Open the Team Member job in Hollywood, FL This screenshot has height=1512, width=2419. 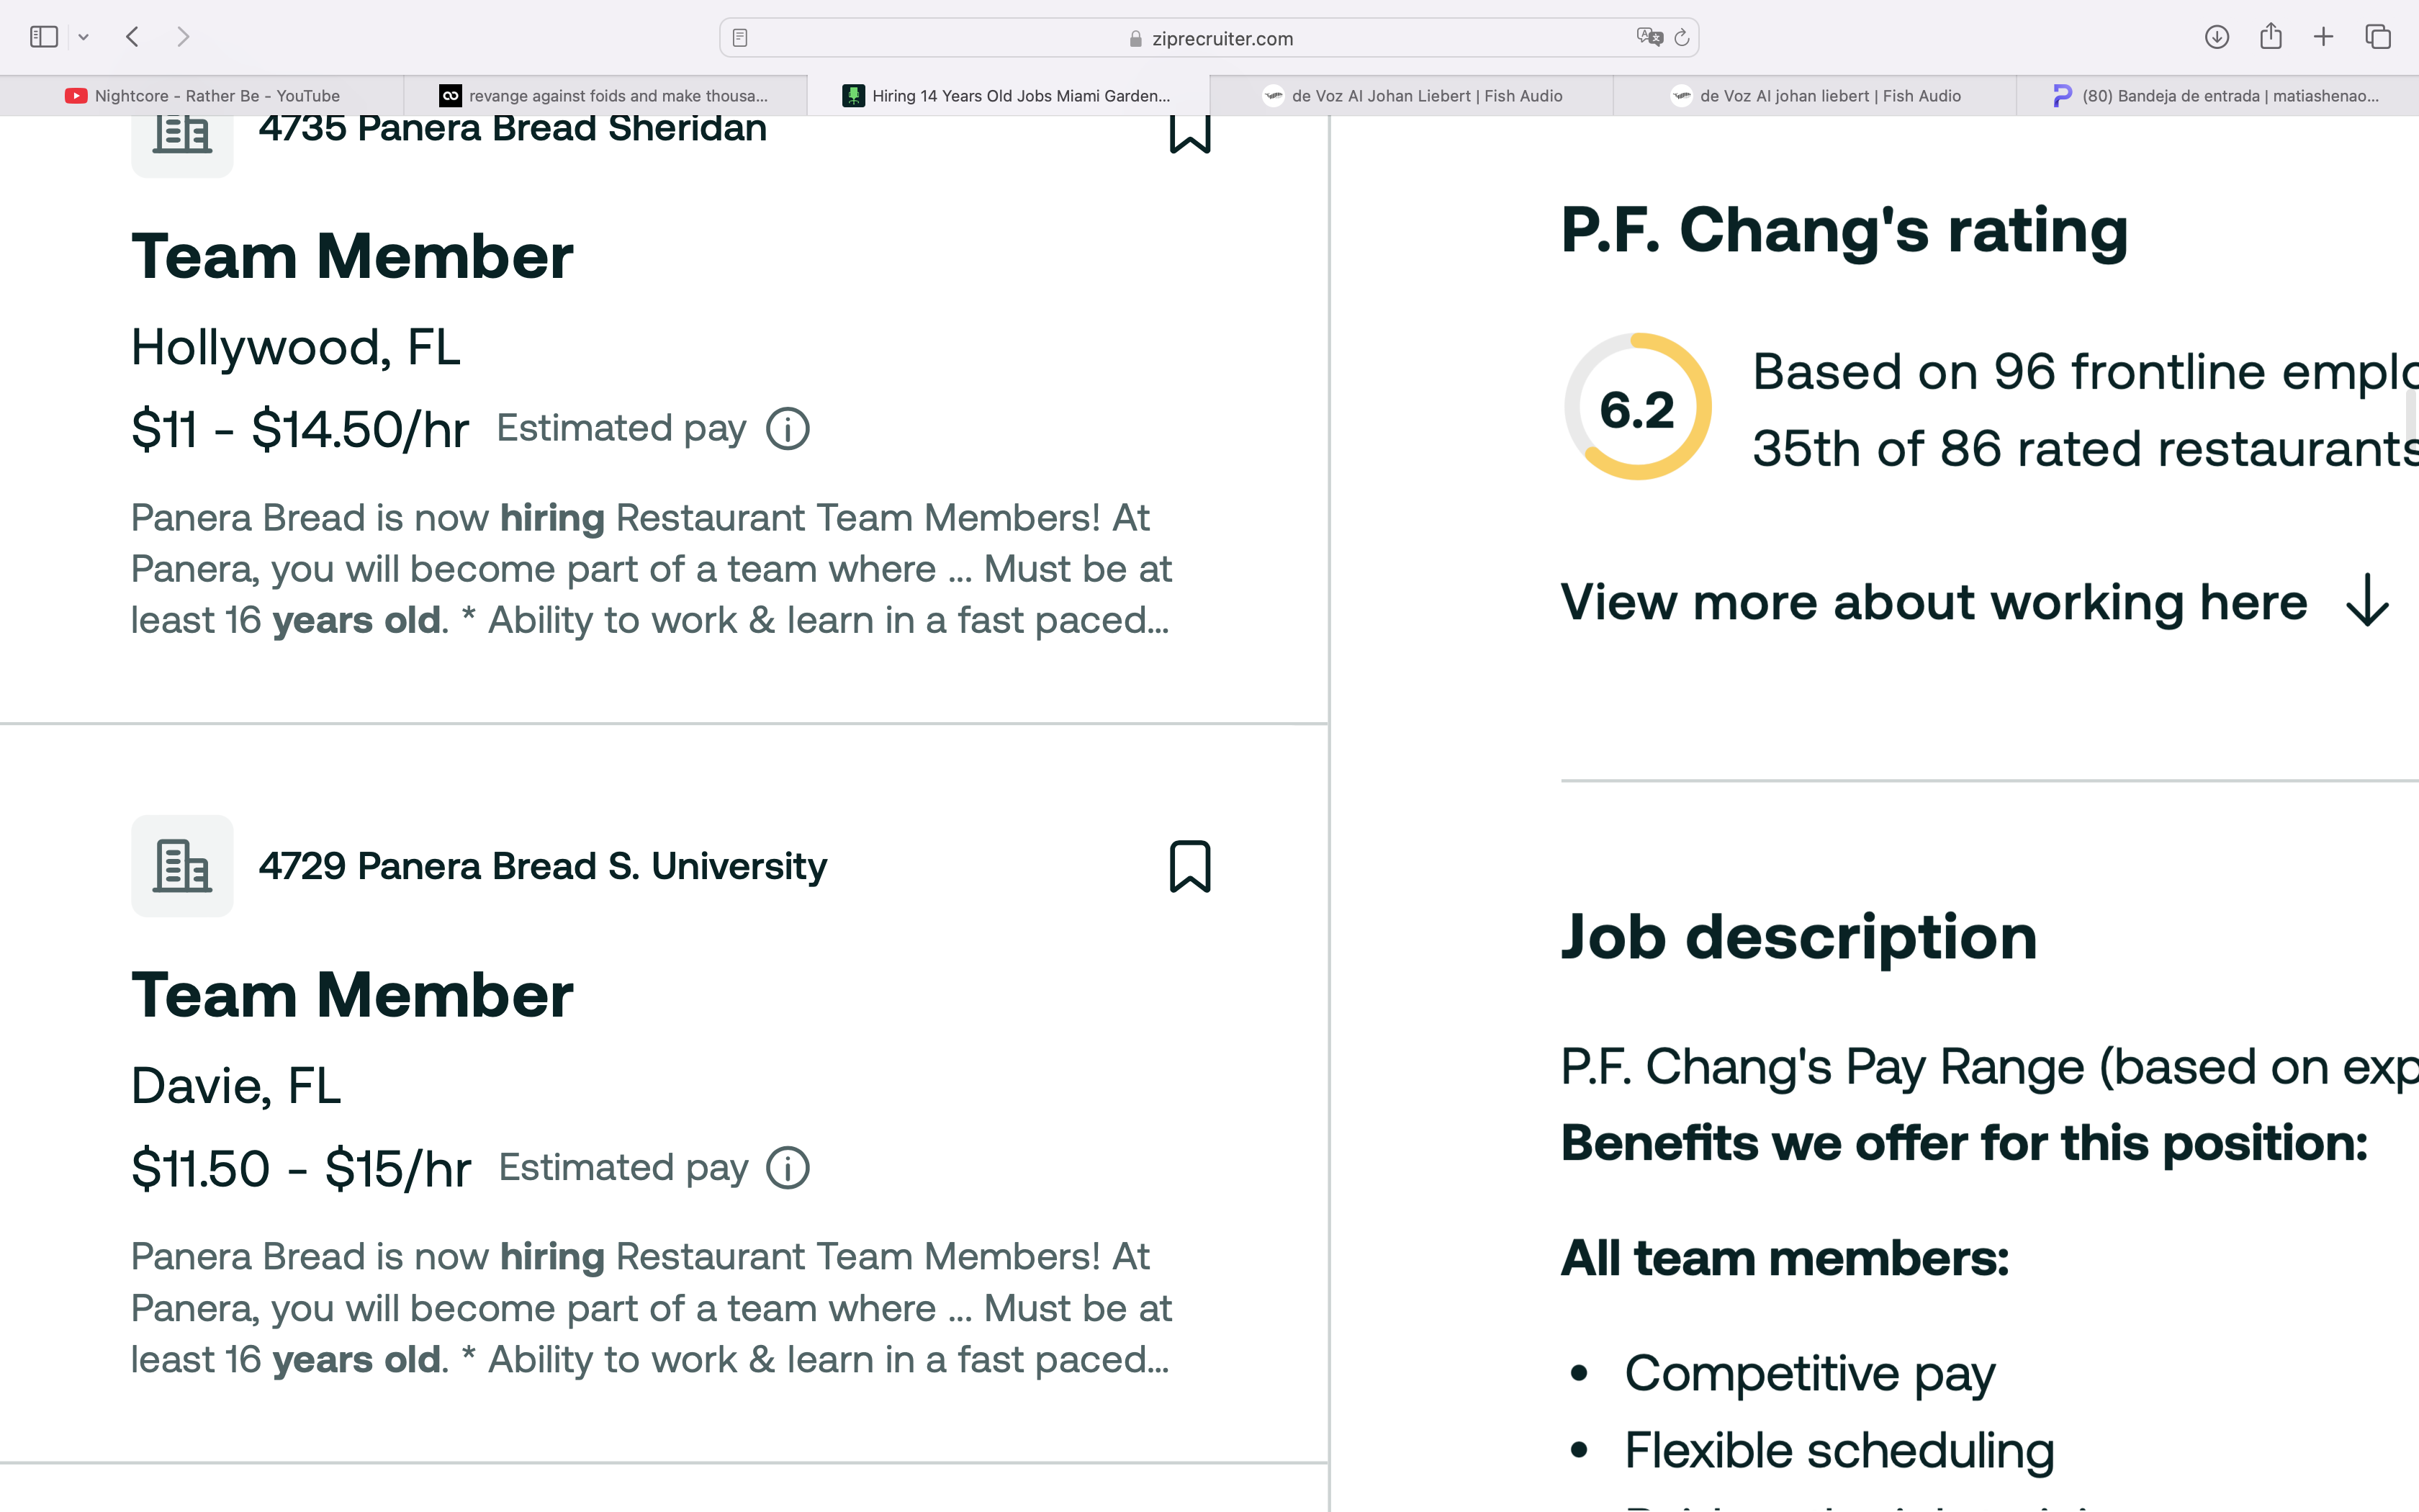pos(352,257)
